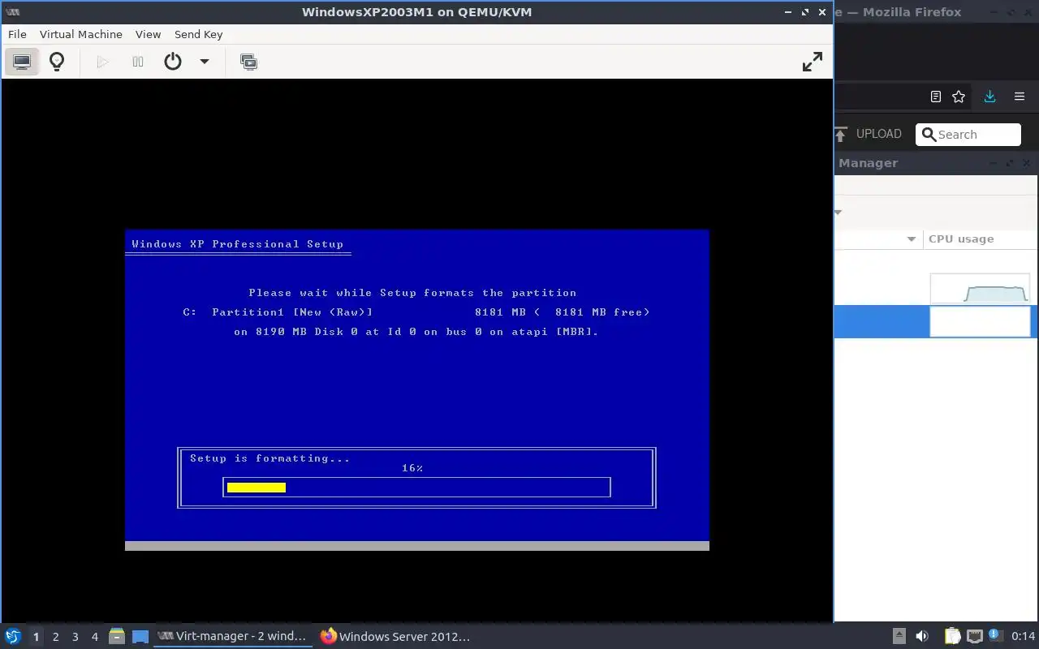The width and height of the screenshot is (1039, 649).
Task: Open the desktop start menu icon
Action: click(13, 636)
